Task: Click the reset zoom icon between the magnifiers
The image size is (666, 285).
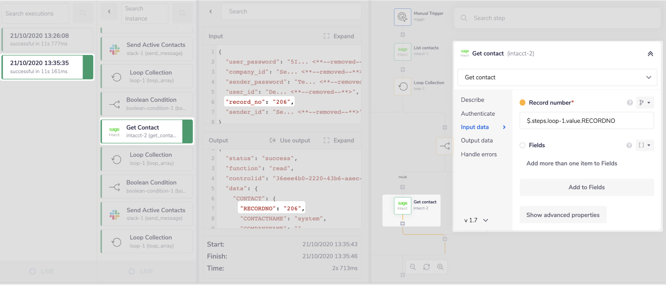Action: click(x=426, y=266)
